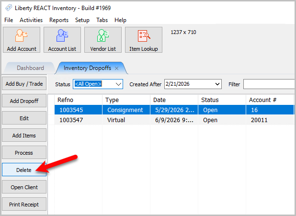This screenshot has width=296, height=216.
Task: Close the Inventory Dropoffs tab
Action: tap(117, 68)
